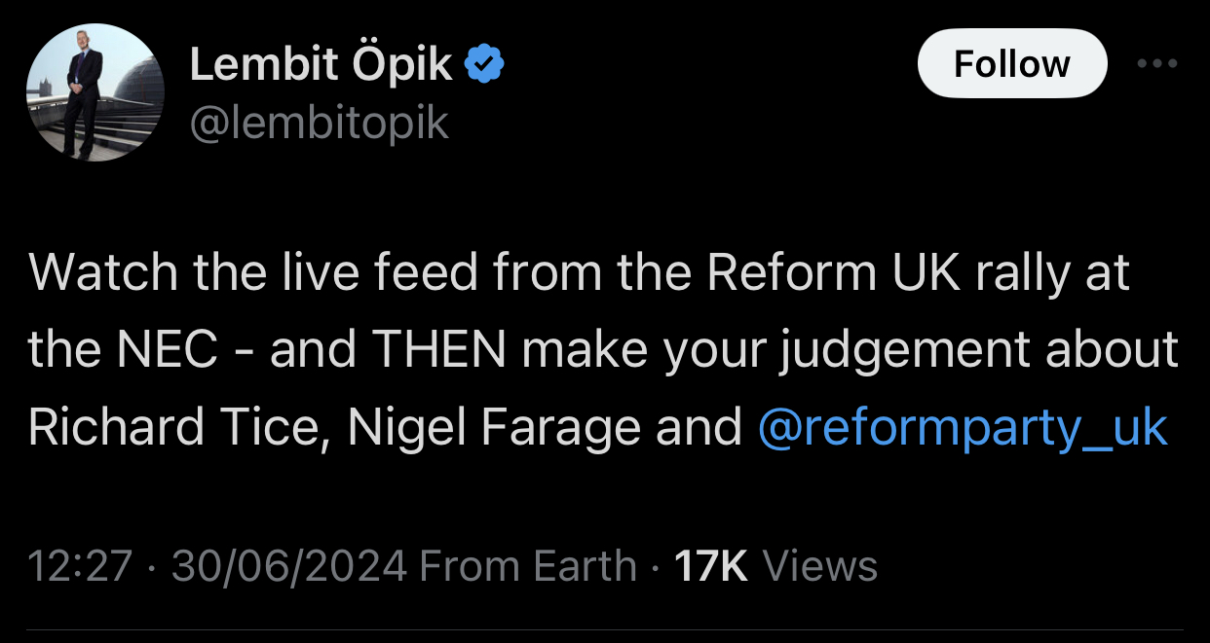1210x643 pixels.
Task: Open the @reformparty_uk mention
Action: pos(962,428)
